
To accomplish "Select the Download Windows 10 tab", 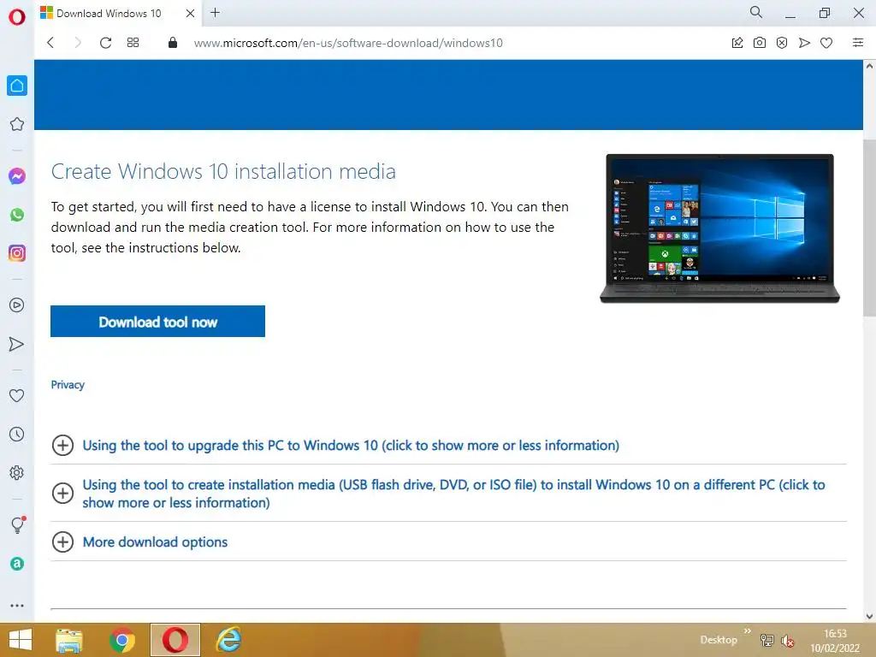I will pos(109,13).
